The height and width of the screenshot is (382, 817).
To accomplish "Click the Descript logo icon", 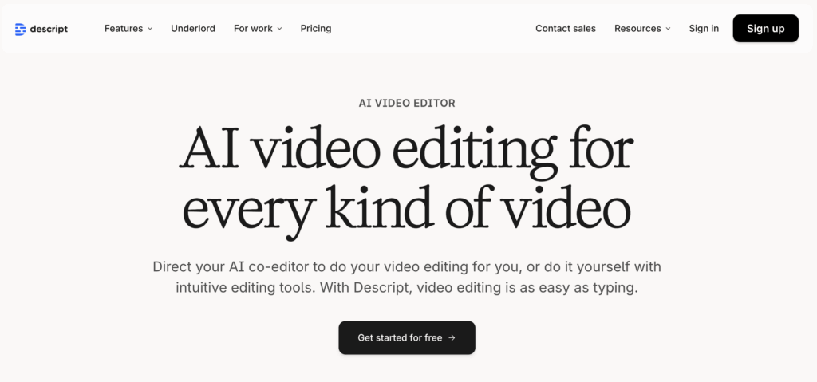I will tap(20, 29).
